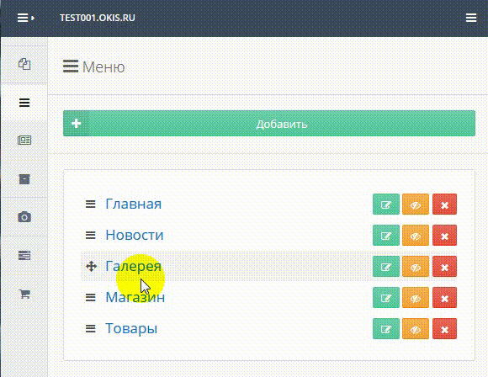This screenshot has width=488, height=377.
Task: Delete the Магазин menu item
Action: pyautogui.click(x=445, y=298)
